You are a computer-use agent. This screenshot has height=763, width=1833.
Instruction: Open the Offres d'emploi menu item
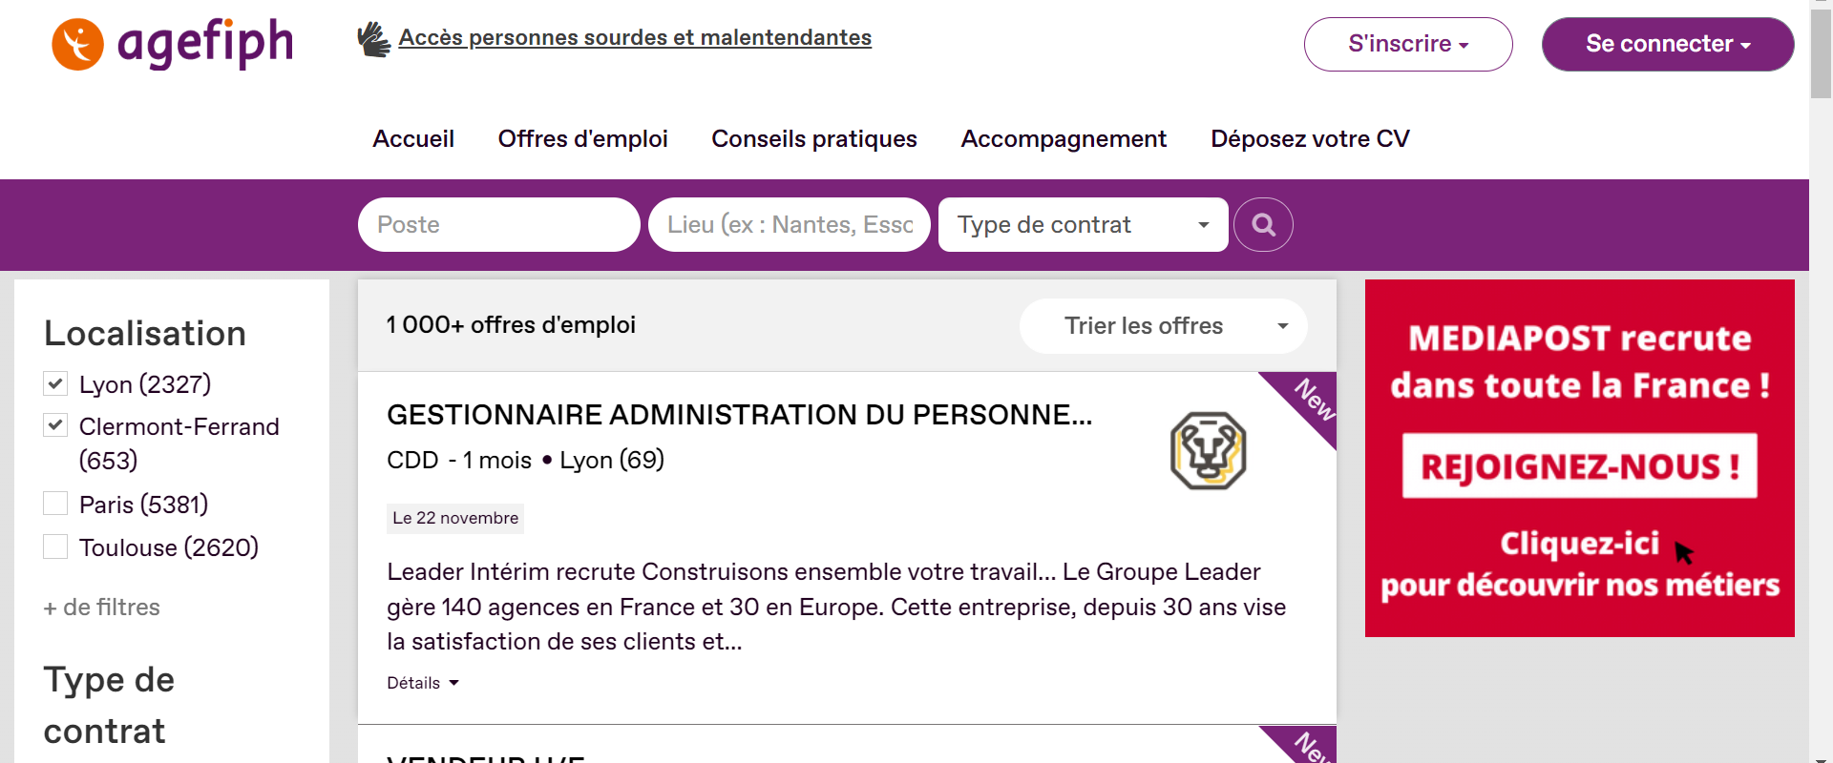coord(582,139)
